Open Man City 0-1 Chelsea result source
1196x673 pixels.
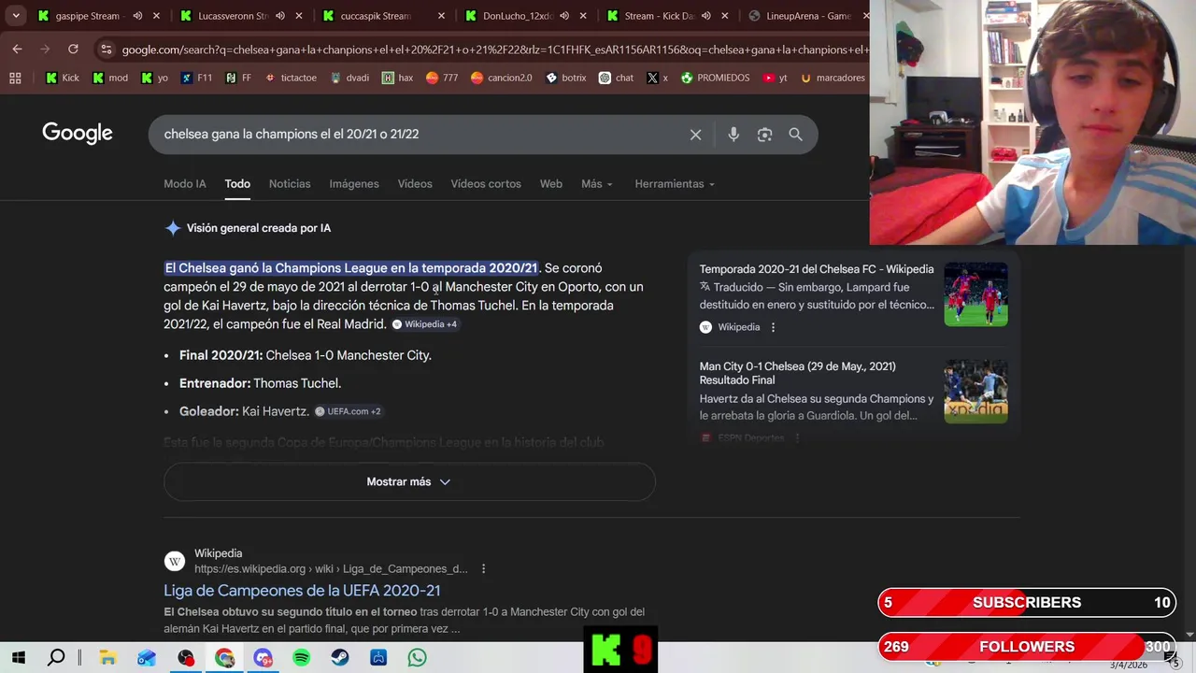797,373
